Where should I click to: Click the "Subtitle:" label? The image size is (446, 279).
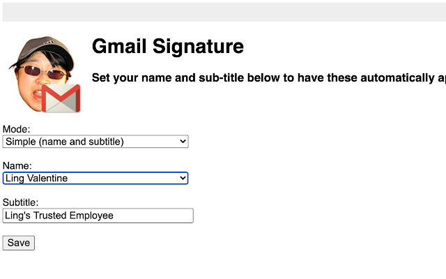click(21, 203)
